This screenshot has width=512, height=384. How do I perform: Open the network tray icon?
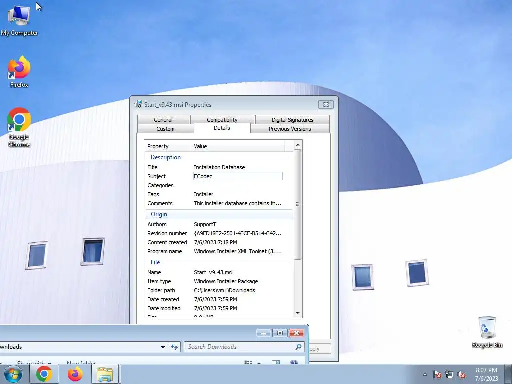click(449, 374)
